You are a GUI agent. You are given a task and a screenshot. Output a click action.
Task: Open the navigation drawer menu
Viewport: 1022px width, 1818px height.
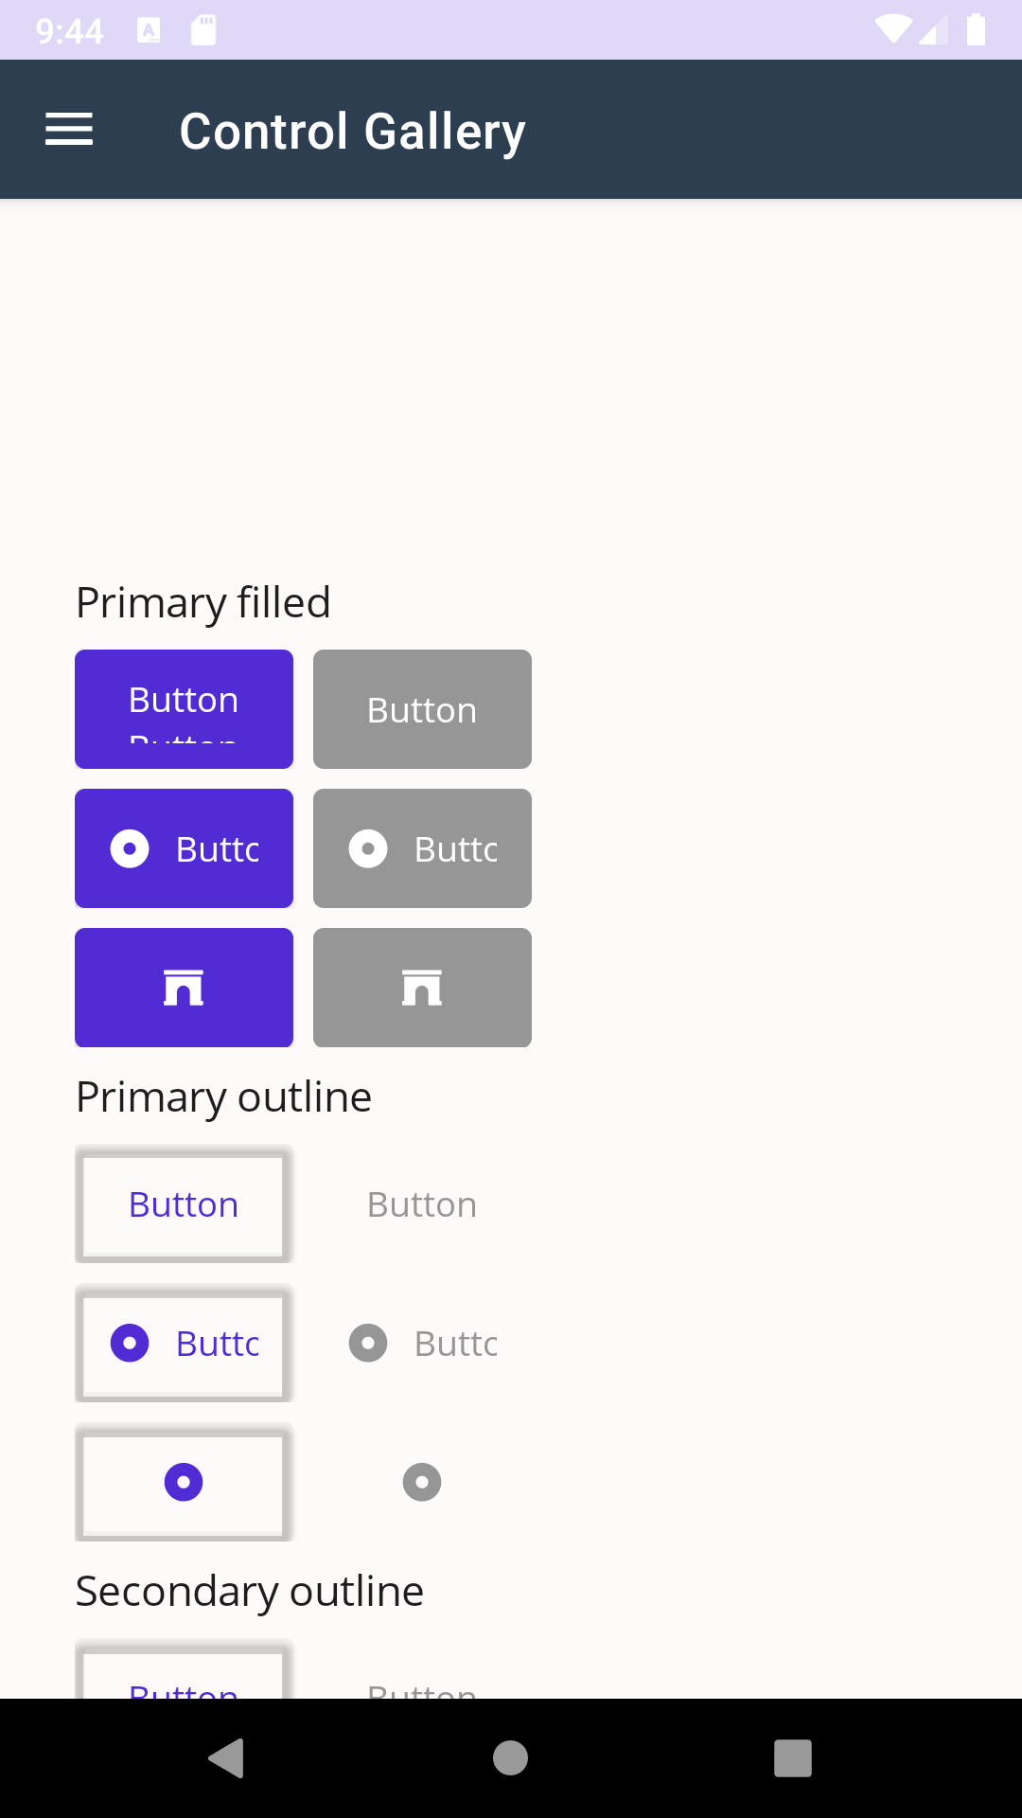(68, 129)
